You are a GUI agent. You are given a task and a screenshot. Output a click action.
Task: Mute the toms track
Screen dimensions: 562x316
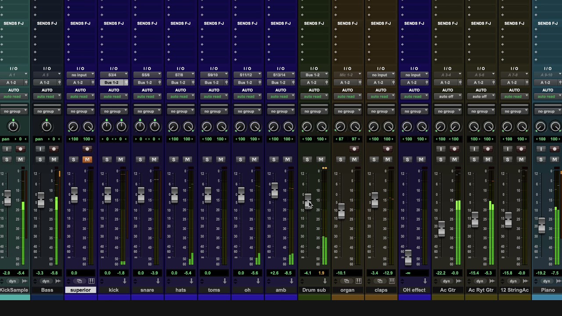[220, 159]
